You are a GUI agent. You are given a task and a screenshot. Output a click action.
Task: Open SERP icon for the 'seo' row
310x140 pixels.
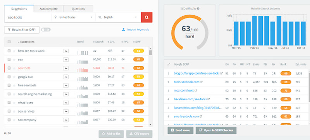click(x=65, y=59)
